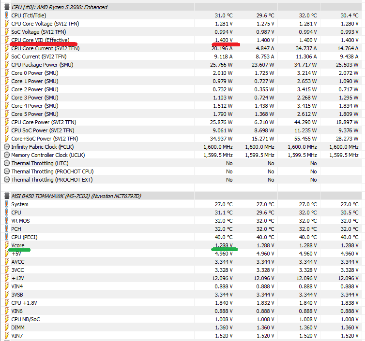
Task: Click the chip icon of the CPU [#0] header
Action: point(7,7)
